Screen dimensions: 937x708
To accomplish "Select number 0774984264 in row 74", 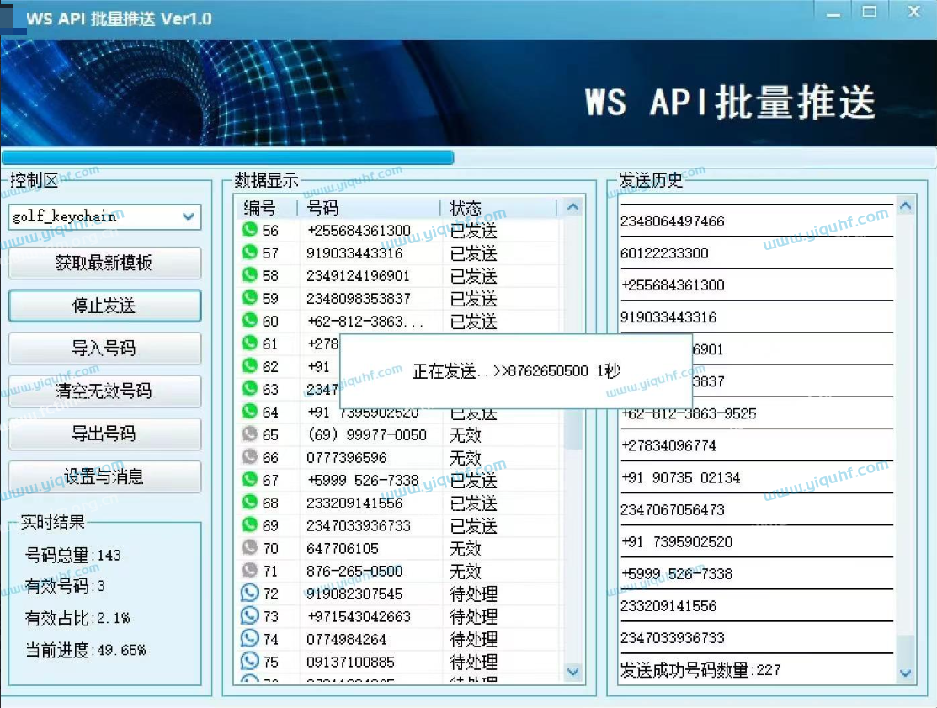I will click(347, 639).
